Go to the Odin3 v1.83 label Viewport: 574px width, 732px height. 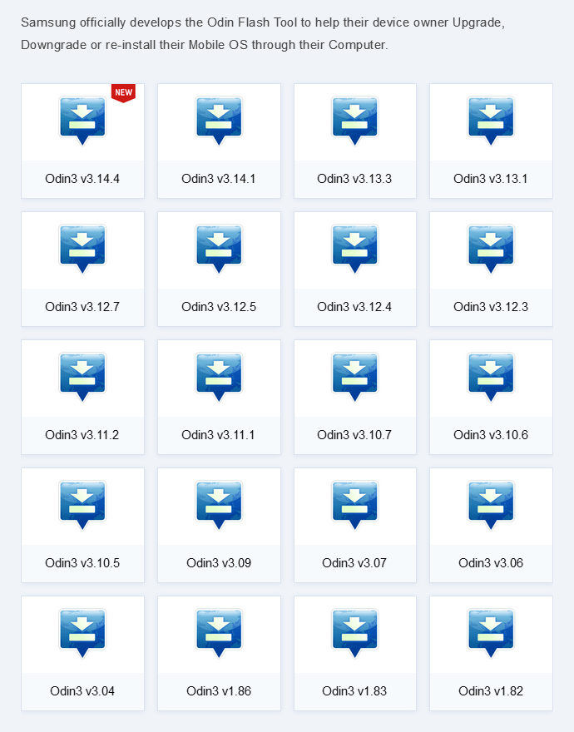(354, 691)
